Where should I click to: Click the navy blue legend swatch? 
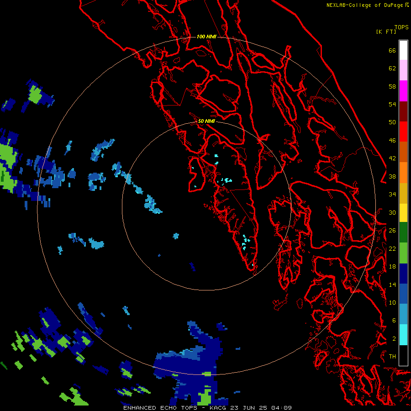(403, 274)
